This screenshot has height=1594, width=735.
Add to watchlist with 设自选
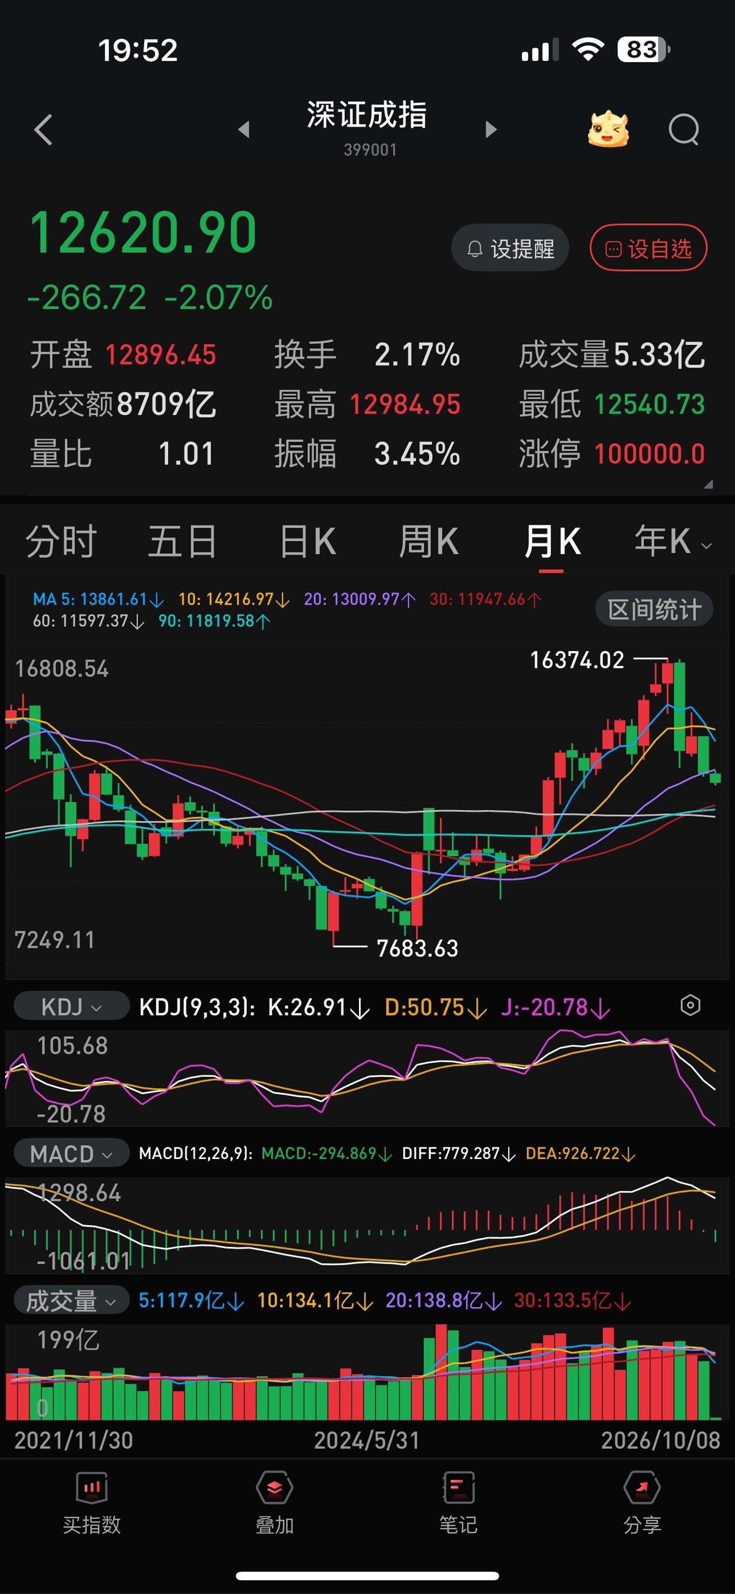point(648,248)
